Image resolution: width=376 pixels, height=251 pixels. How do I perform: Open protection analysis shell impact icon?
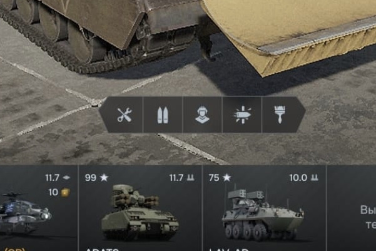[242, 115]
